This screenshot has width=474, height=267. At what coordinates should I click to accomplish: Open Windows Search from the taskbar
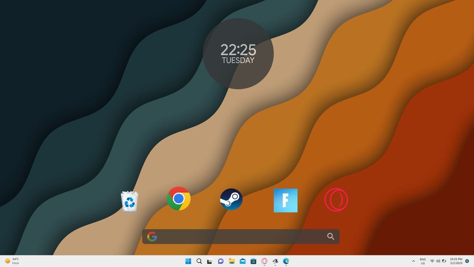pos(199,261)
